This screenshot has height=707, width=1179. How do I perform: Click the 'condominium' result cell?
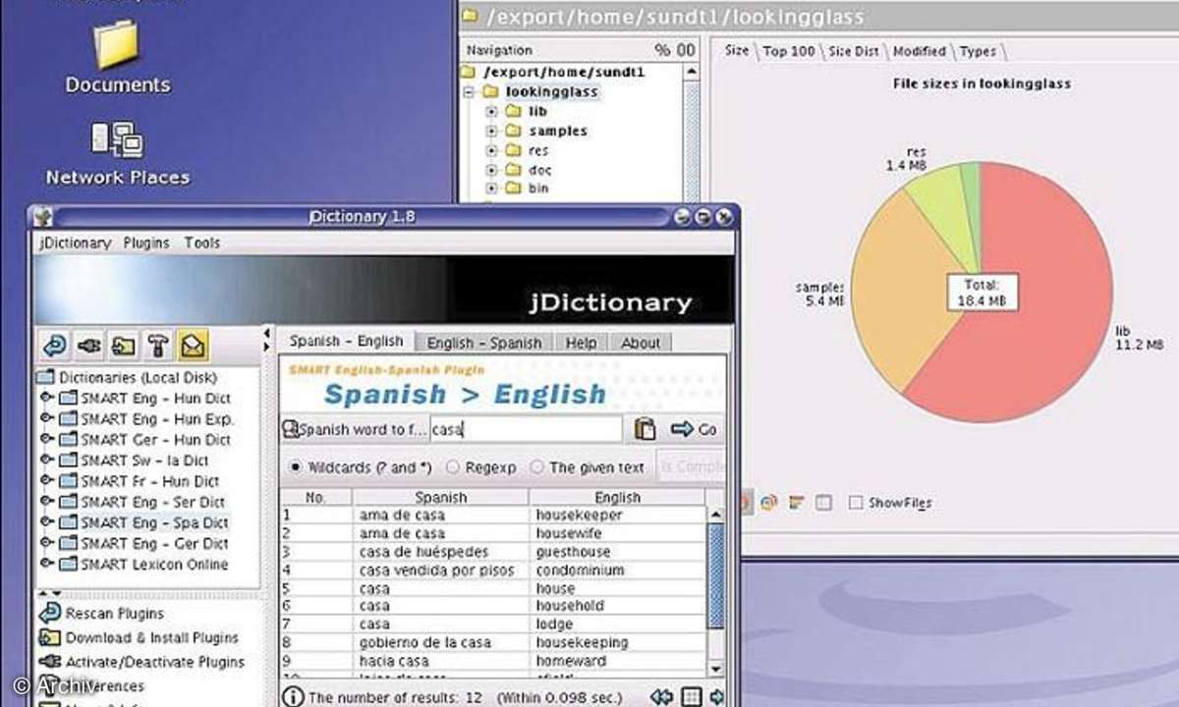pyautogui.click(x=617, y=570)
